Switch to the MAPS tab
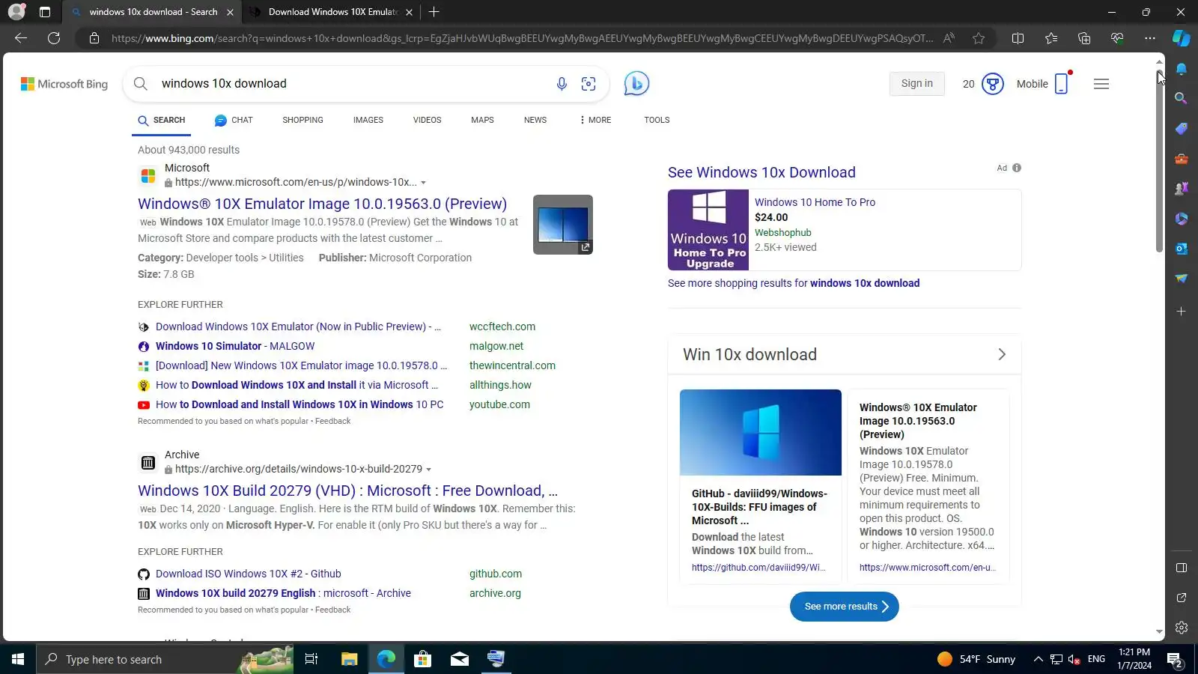This screenshot has width=1198, height=674. click(482, 120)
